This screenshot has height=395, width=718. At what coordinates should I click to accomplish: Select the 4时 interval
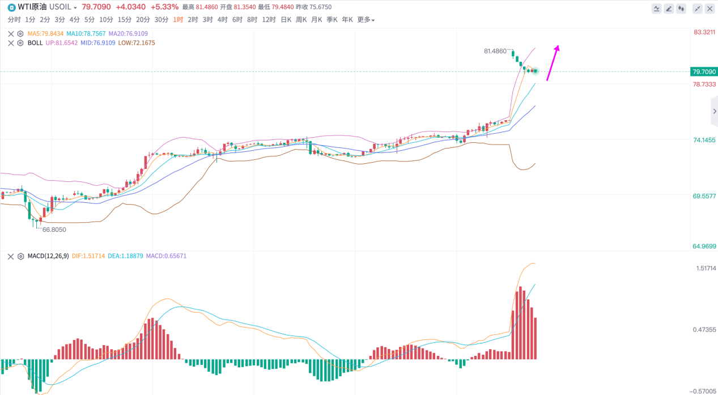coord(222,20)
